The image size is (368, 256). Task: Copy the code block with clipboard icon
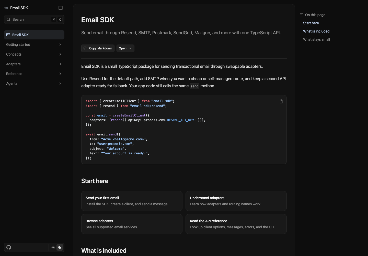click(x=281, y=101)
